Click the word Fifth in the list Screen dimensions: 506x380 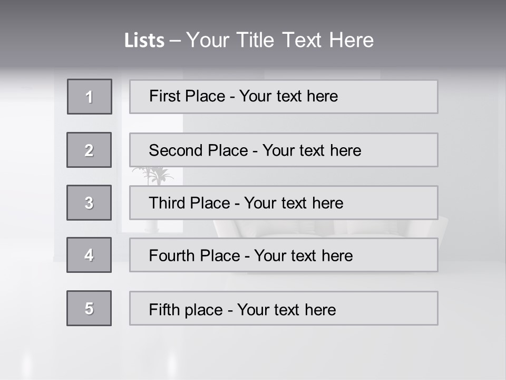[164, 309]
